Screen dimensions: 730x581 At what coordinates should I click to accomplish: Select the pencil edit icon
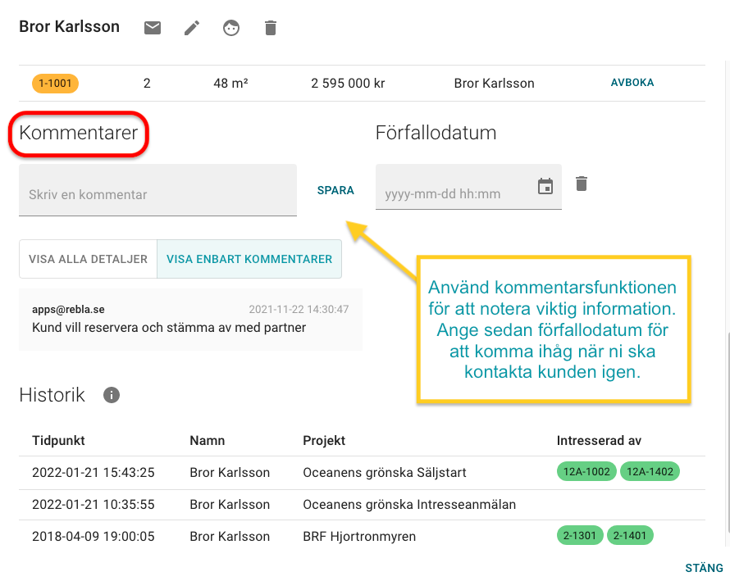(191, 27)
